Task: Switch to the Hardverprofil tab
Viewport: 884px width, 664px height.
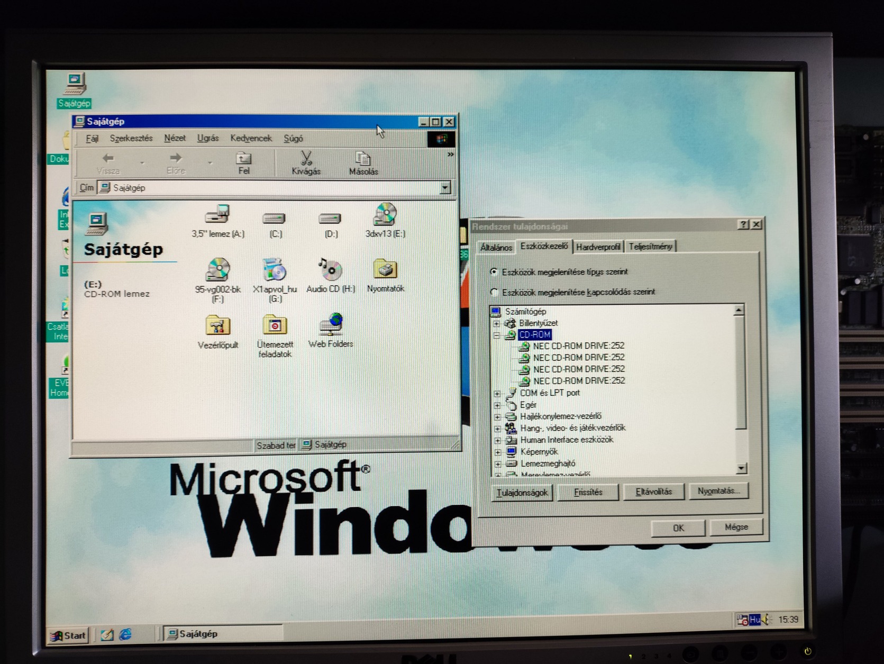Action: point(598,247)
